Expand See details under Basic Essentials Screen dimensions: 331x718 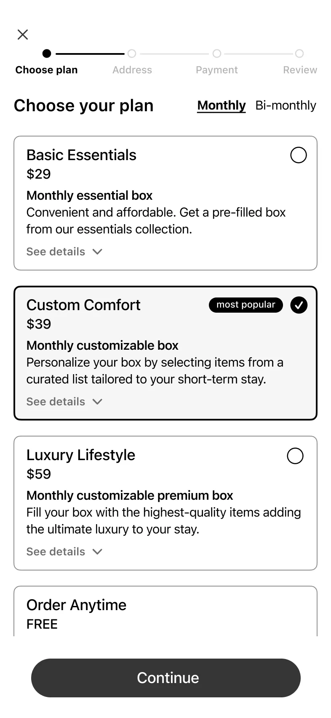point(64,252)
